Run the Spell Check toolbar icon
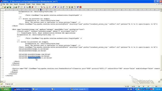 (19, 7)
